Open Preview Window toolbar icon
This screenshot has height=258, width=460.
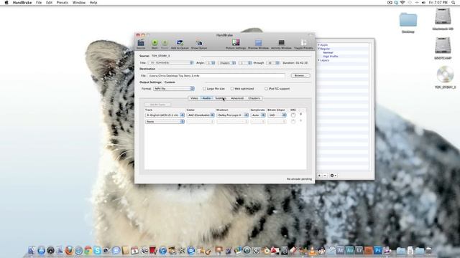tap(258, 44)
